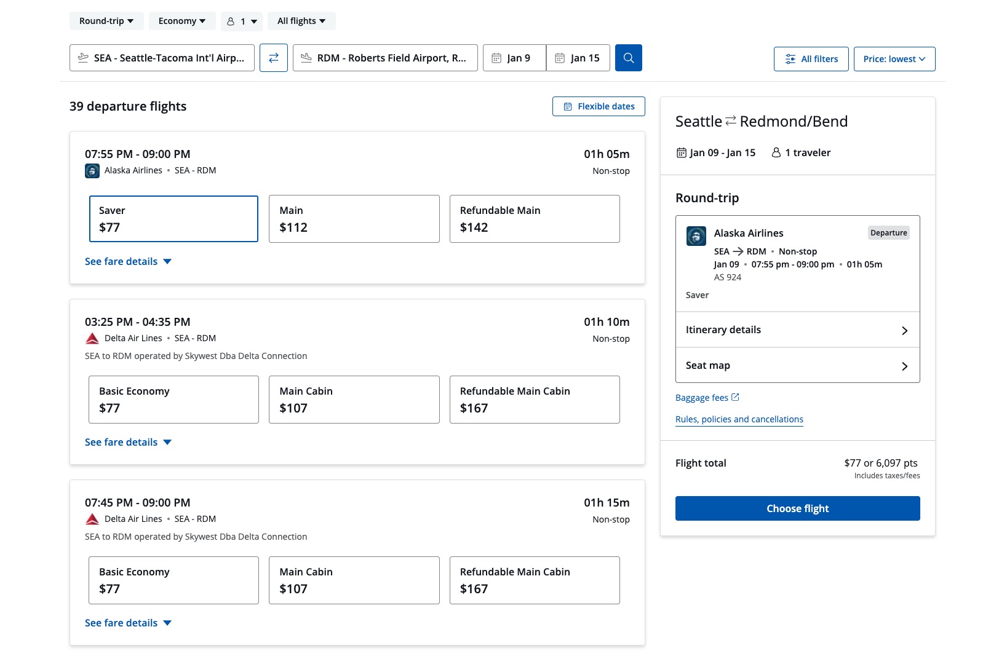Select the Alaska Main $112 fare
This screenshot has height=659, width=983.
click(x=354, y=219)
